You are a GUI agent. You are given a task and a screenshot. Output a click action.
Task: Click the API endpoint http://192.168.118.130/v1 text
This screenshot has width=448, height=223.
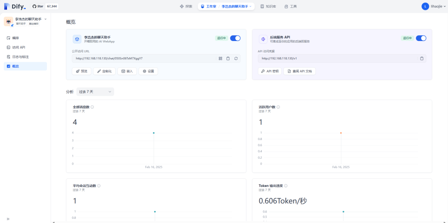pos(279,58)
